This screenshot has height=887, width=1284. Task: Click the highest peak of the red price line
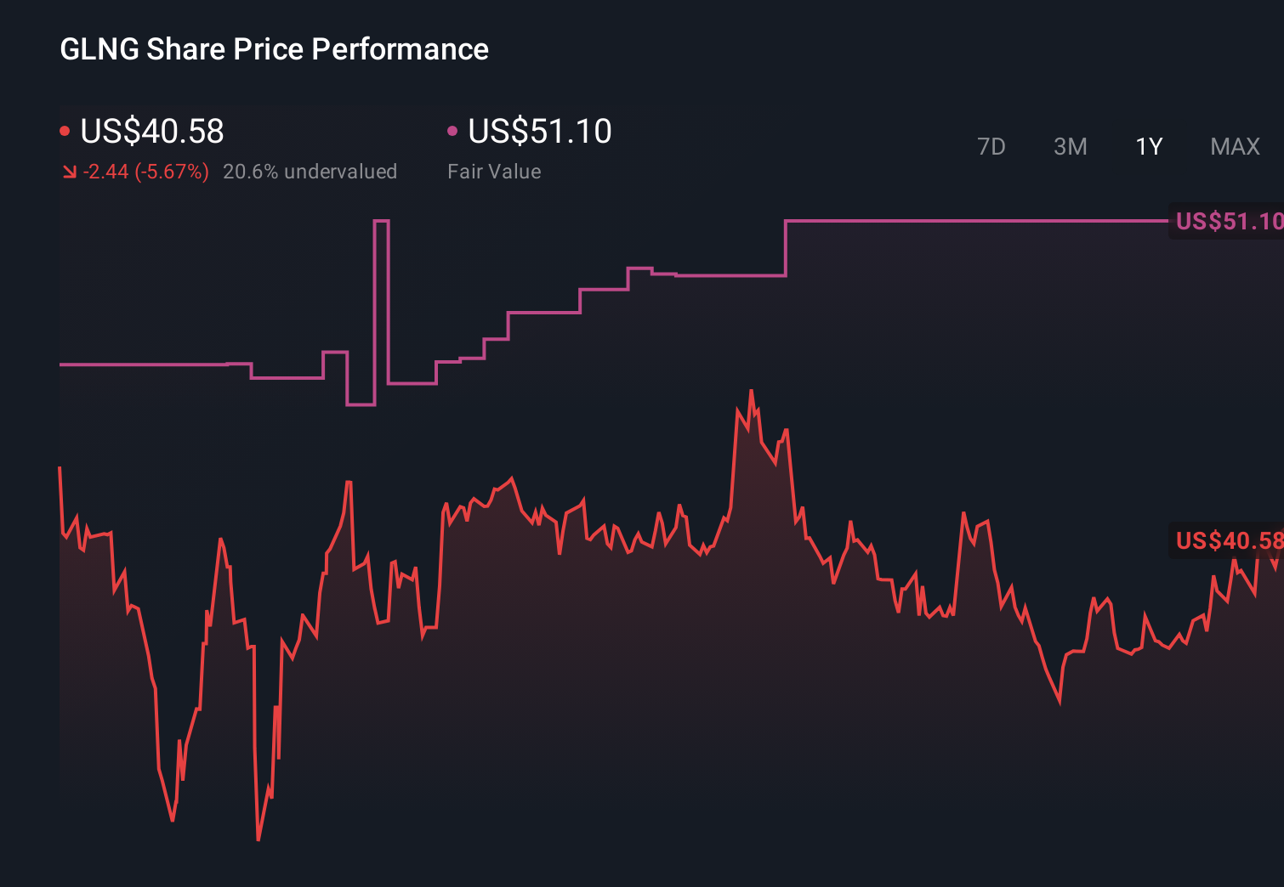point(751,391)
